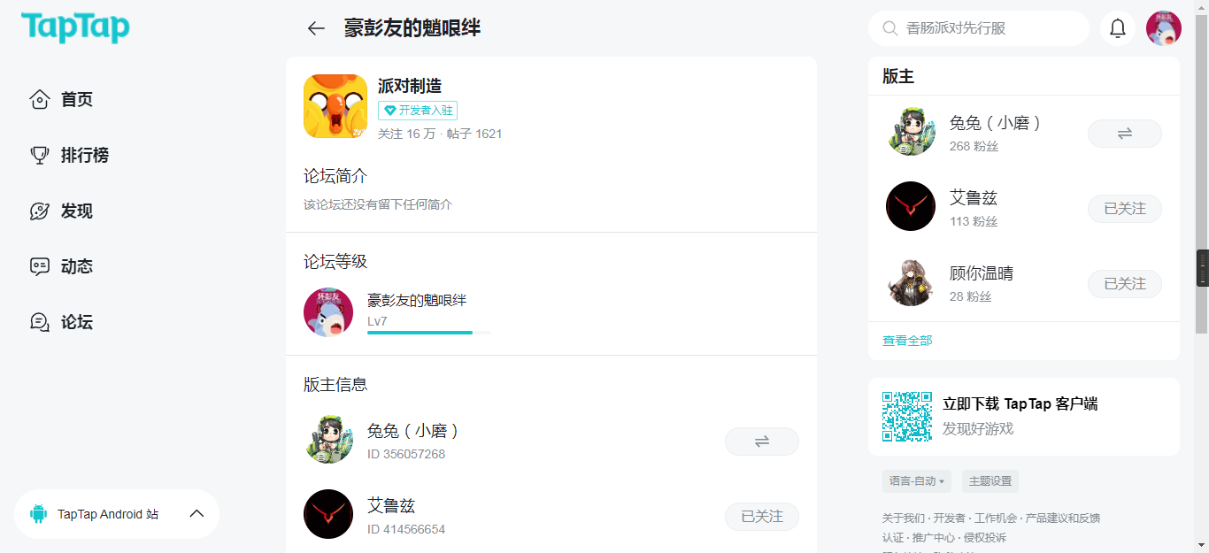1209x553 pixels.
Task: Open 顾你温晴's avatar in moderators panel
Action: click(911, 283)
